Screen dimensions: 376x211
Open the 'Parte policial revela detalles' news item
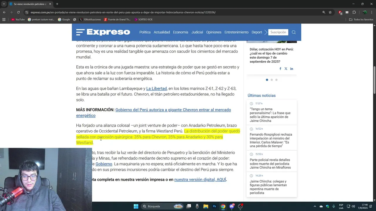[270, 164]
